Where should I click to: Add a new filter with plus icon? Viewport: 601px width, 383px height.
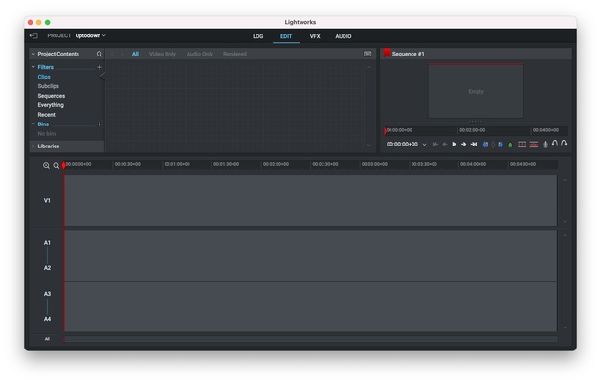[x=100, y=67]
